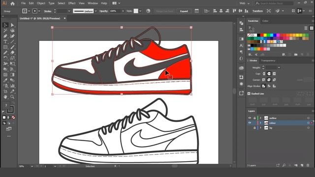The image size is (315, 177).
Task: Click Create New Layer icon in Layers panel
Action: pyautogui.click(x=302, y=165)
